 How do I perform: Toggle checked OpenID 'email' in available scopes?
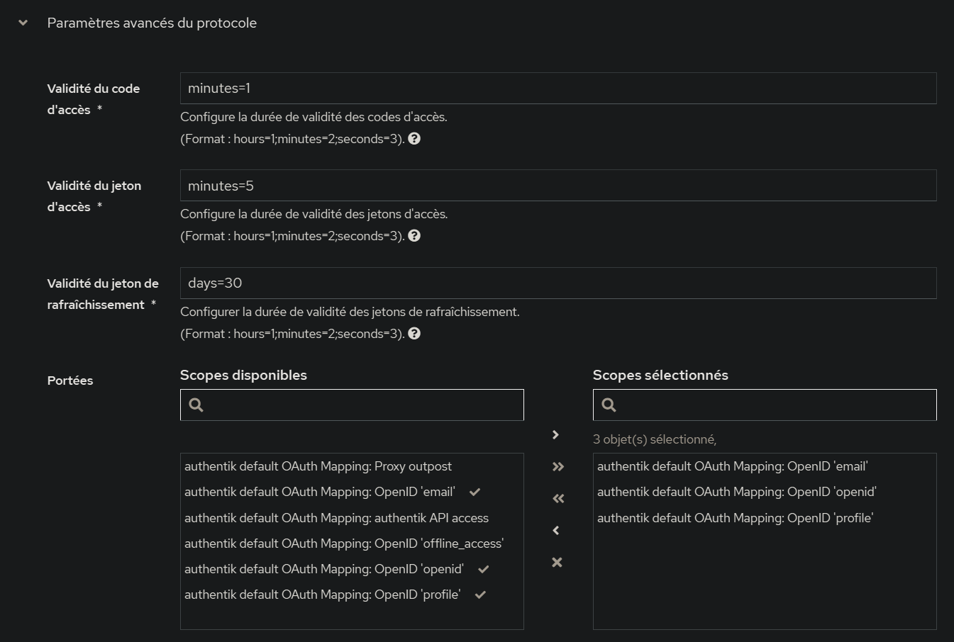pyautogui.click(x=319, y=492)
